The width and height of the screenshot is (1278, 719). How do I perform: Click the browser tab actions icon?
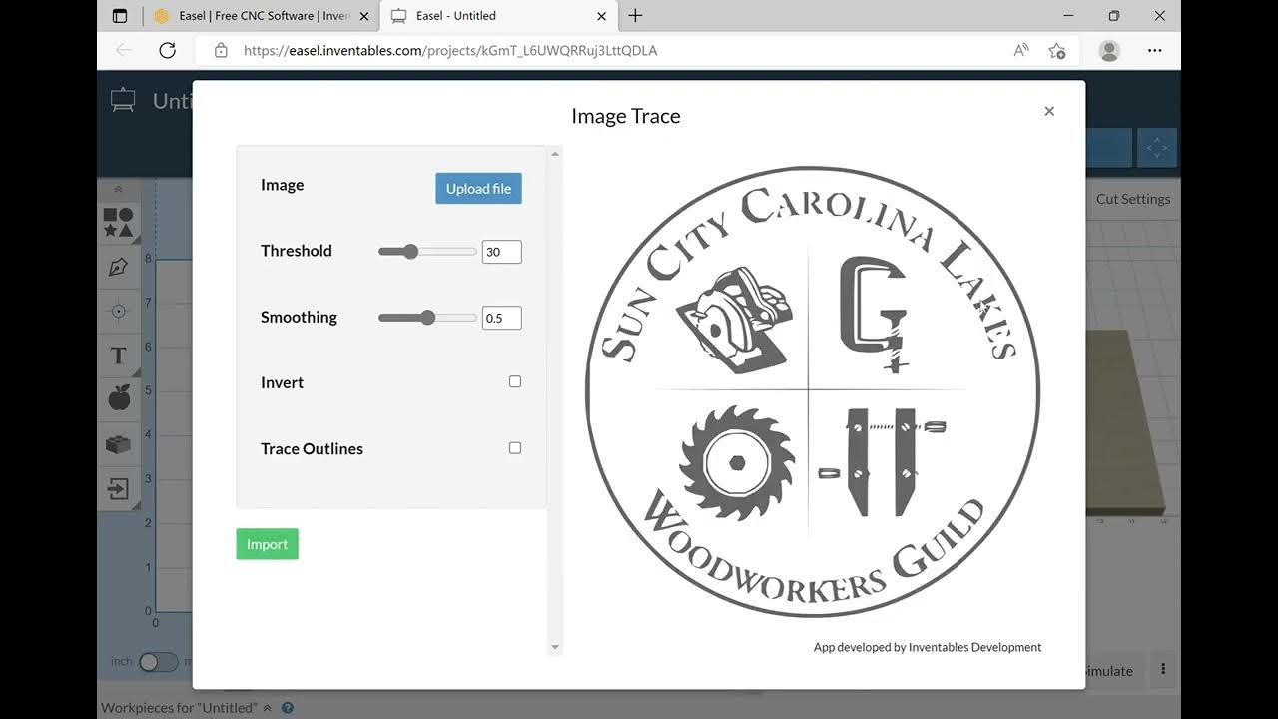(120, 15)
